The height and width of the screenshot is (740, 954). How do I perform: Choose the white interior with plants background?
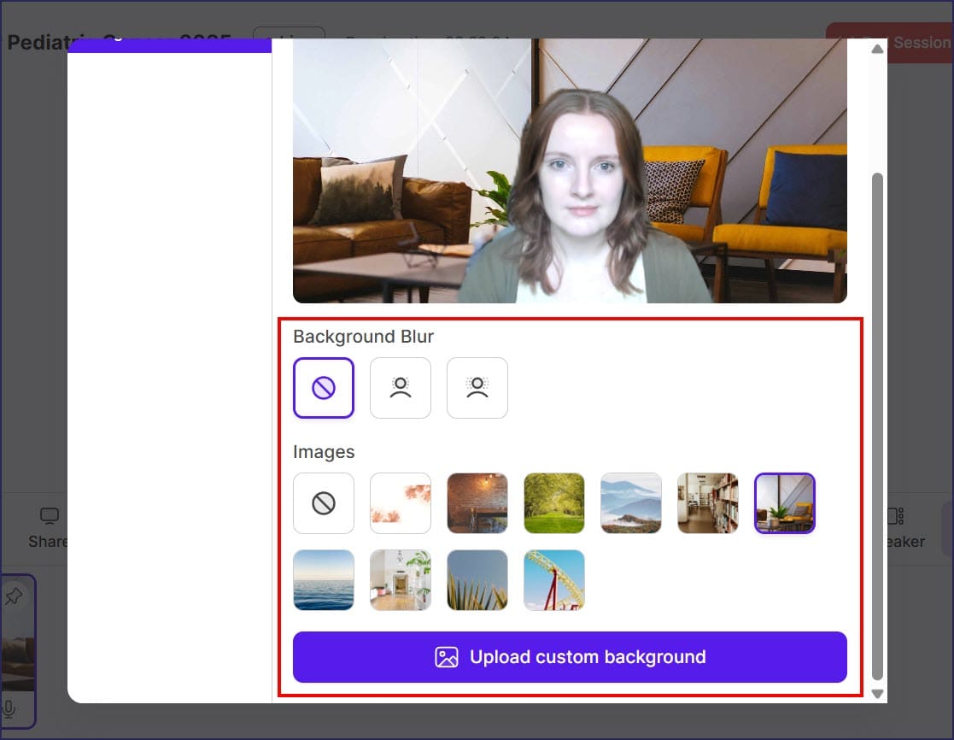point(400,580)
